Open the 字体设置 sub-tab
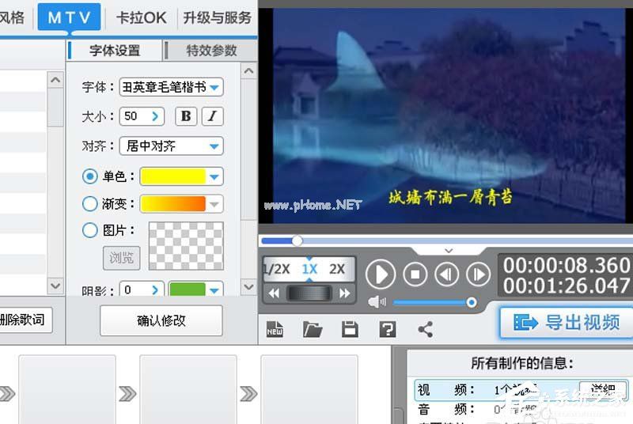This screenshot has height=424, width=633. click(115, 51)
